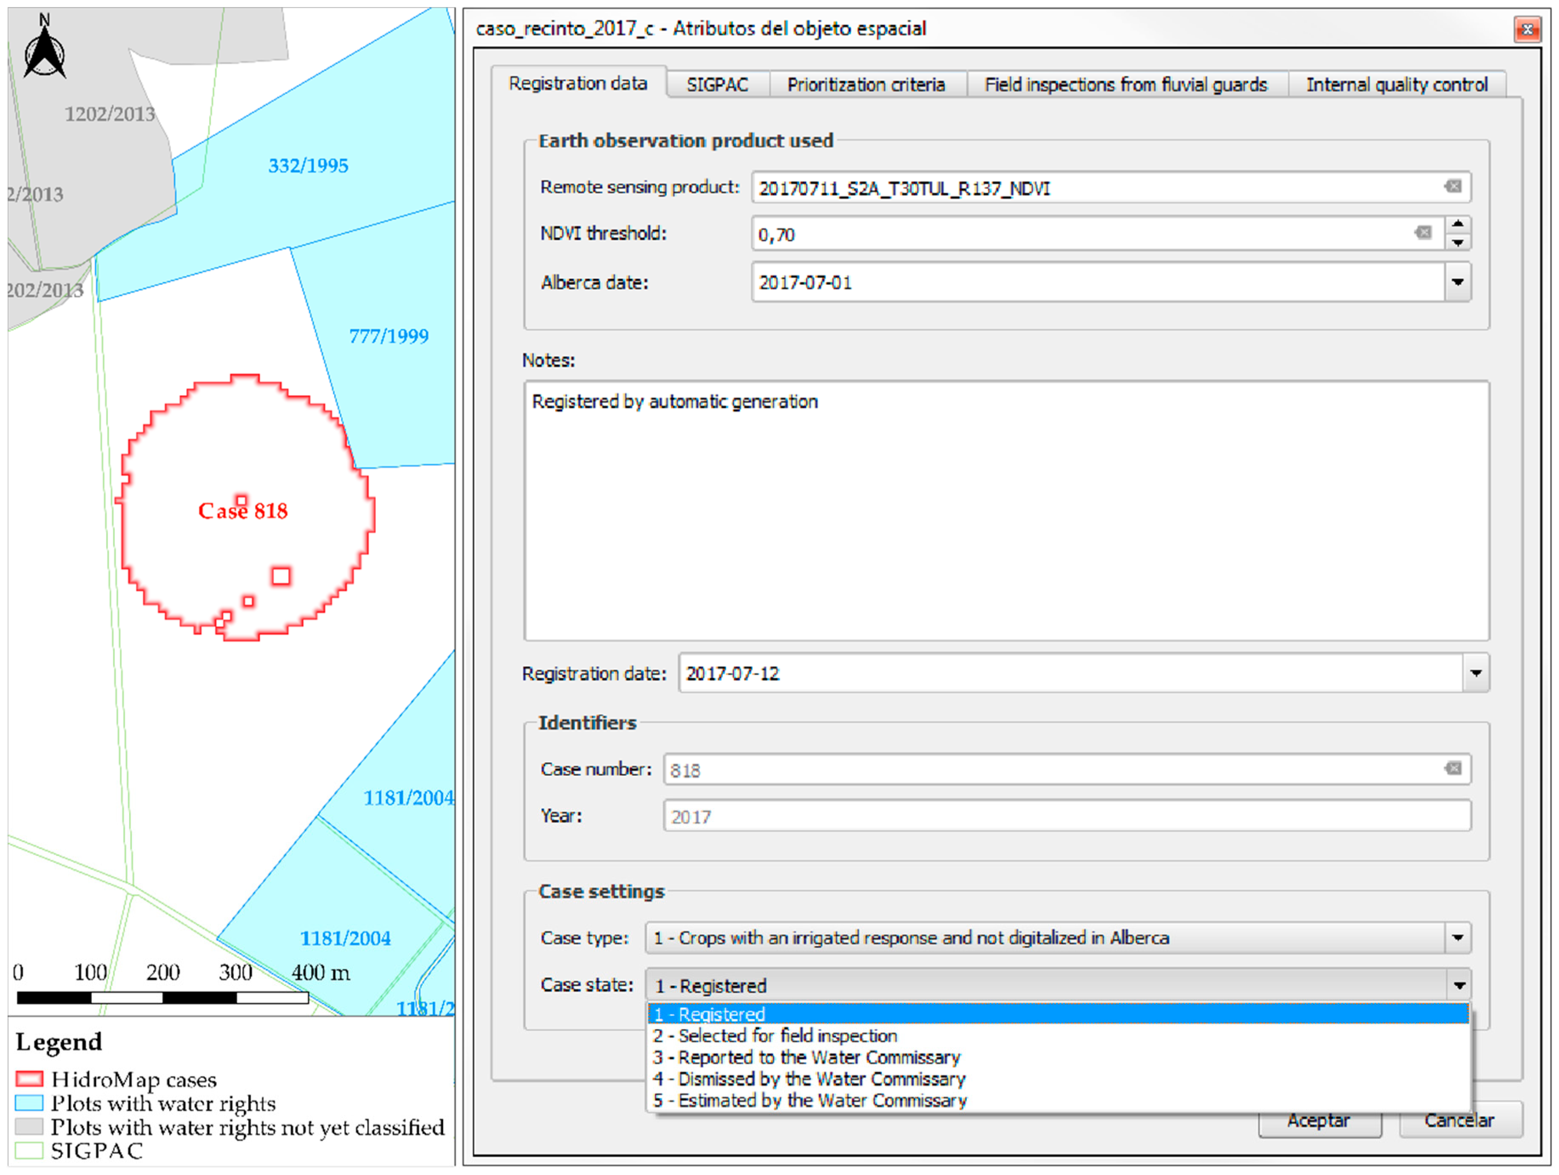The image size is (1559, 1175).
Task: Increase NDVI threshold with up arrow
Action: 1458,224
